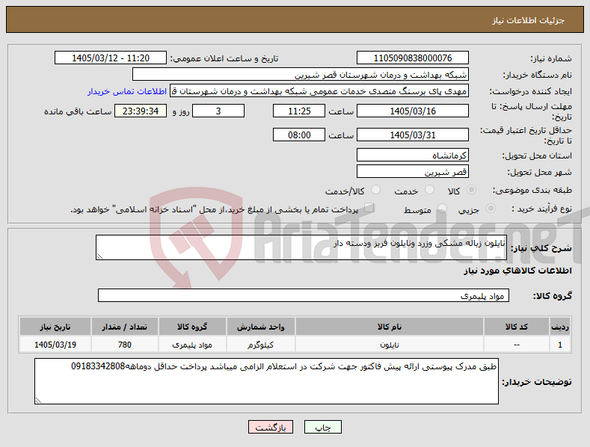Click the delivery province کرمانشاه field
The height and width of the screenshot is (447, 590).
412,155
